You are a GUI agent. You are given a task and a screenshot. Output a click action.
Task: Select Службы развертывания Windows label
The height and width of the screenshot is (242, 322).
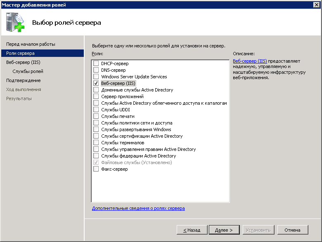(136, 129)
